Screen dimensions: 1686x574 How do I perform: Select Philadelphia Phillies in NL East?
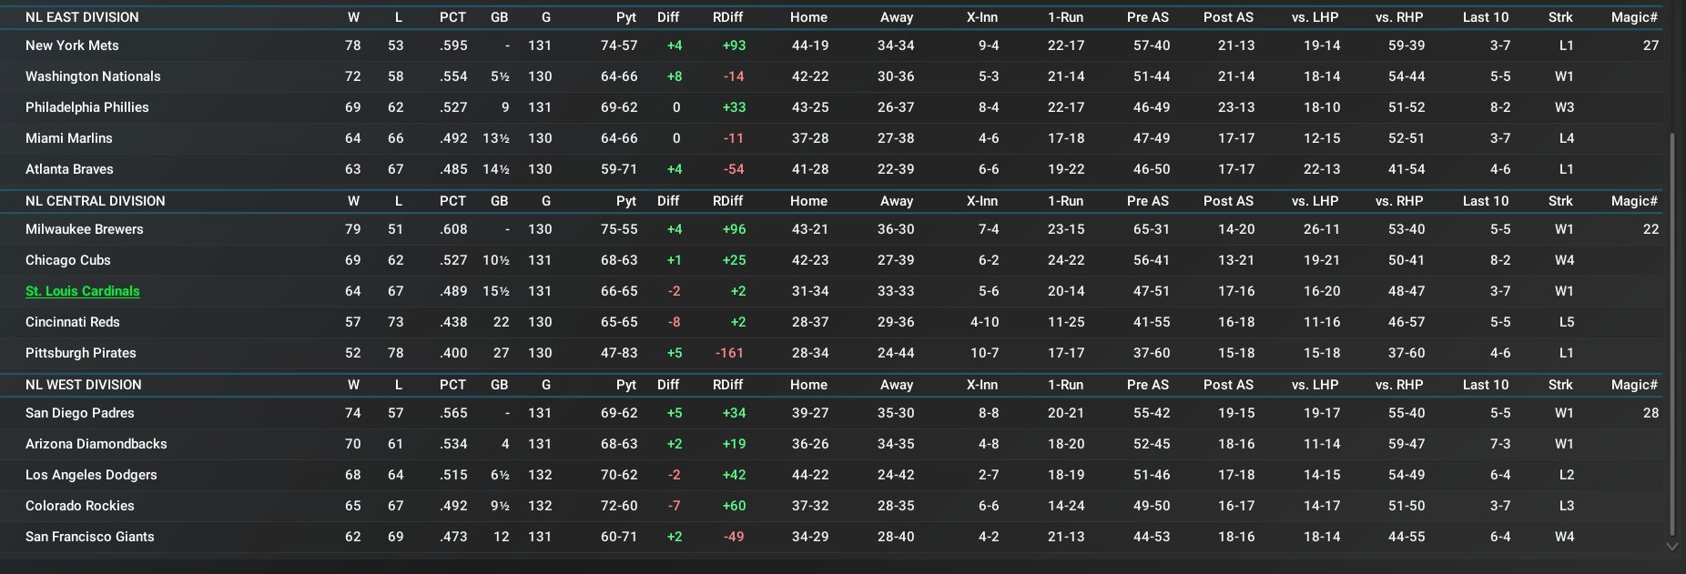click(x=87, y=107)
